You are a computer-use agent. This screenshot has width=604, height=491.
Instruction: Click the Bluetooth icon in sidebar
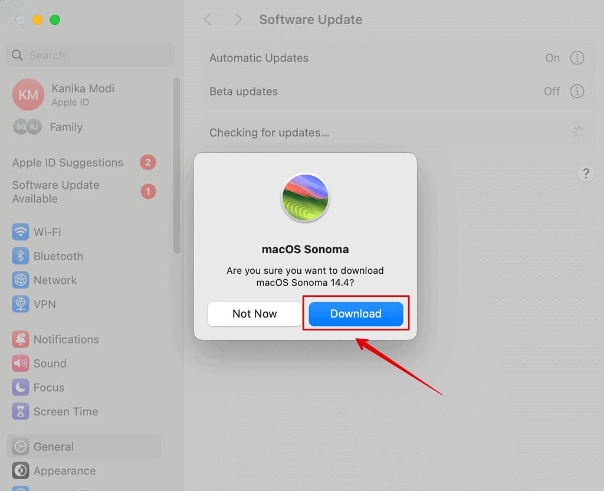pos(21,256)
